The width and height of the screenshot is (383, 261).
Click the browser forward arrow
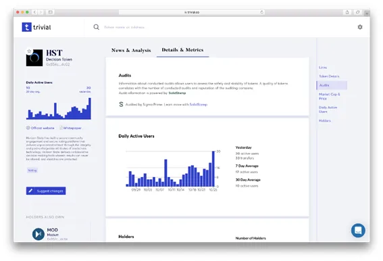(41, 12)
